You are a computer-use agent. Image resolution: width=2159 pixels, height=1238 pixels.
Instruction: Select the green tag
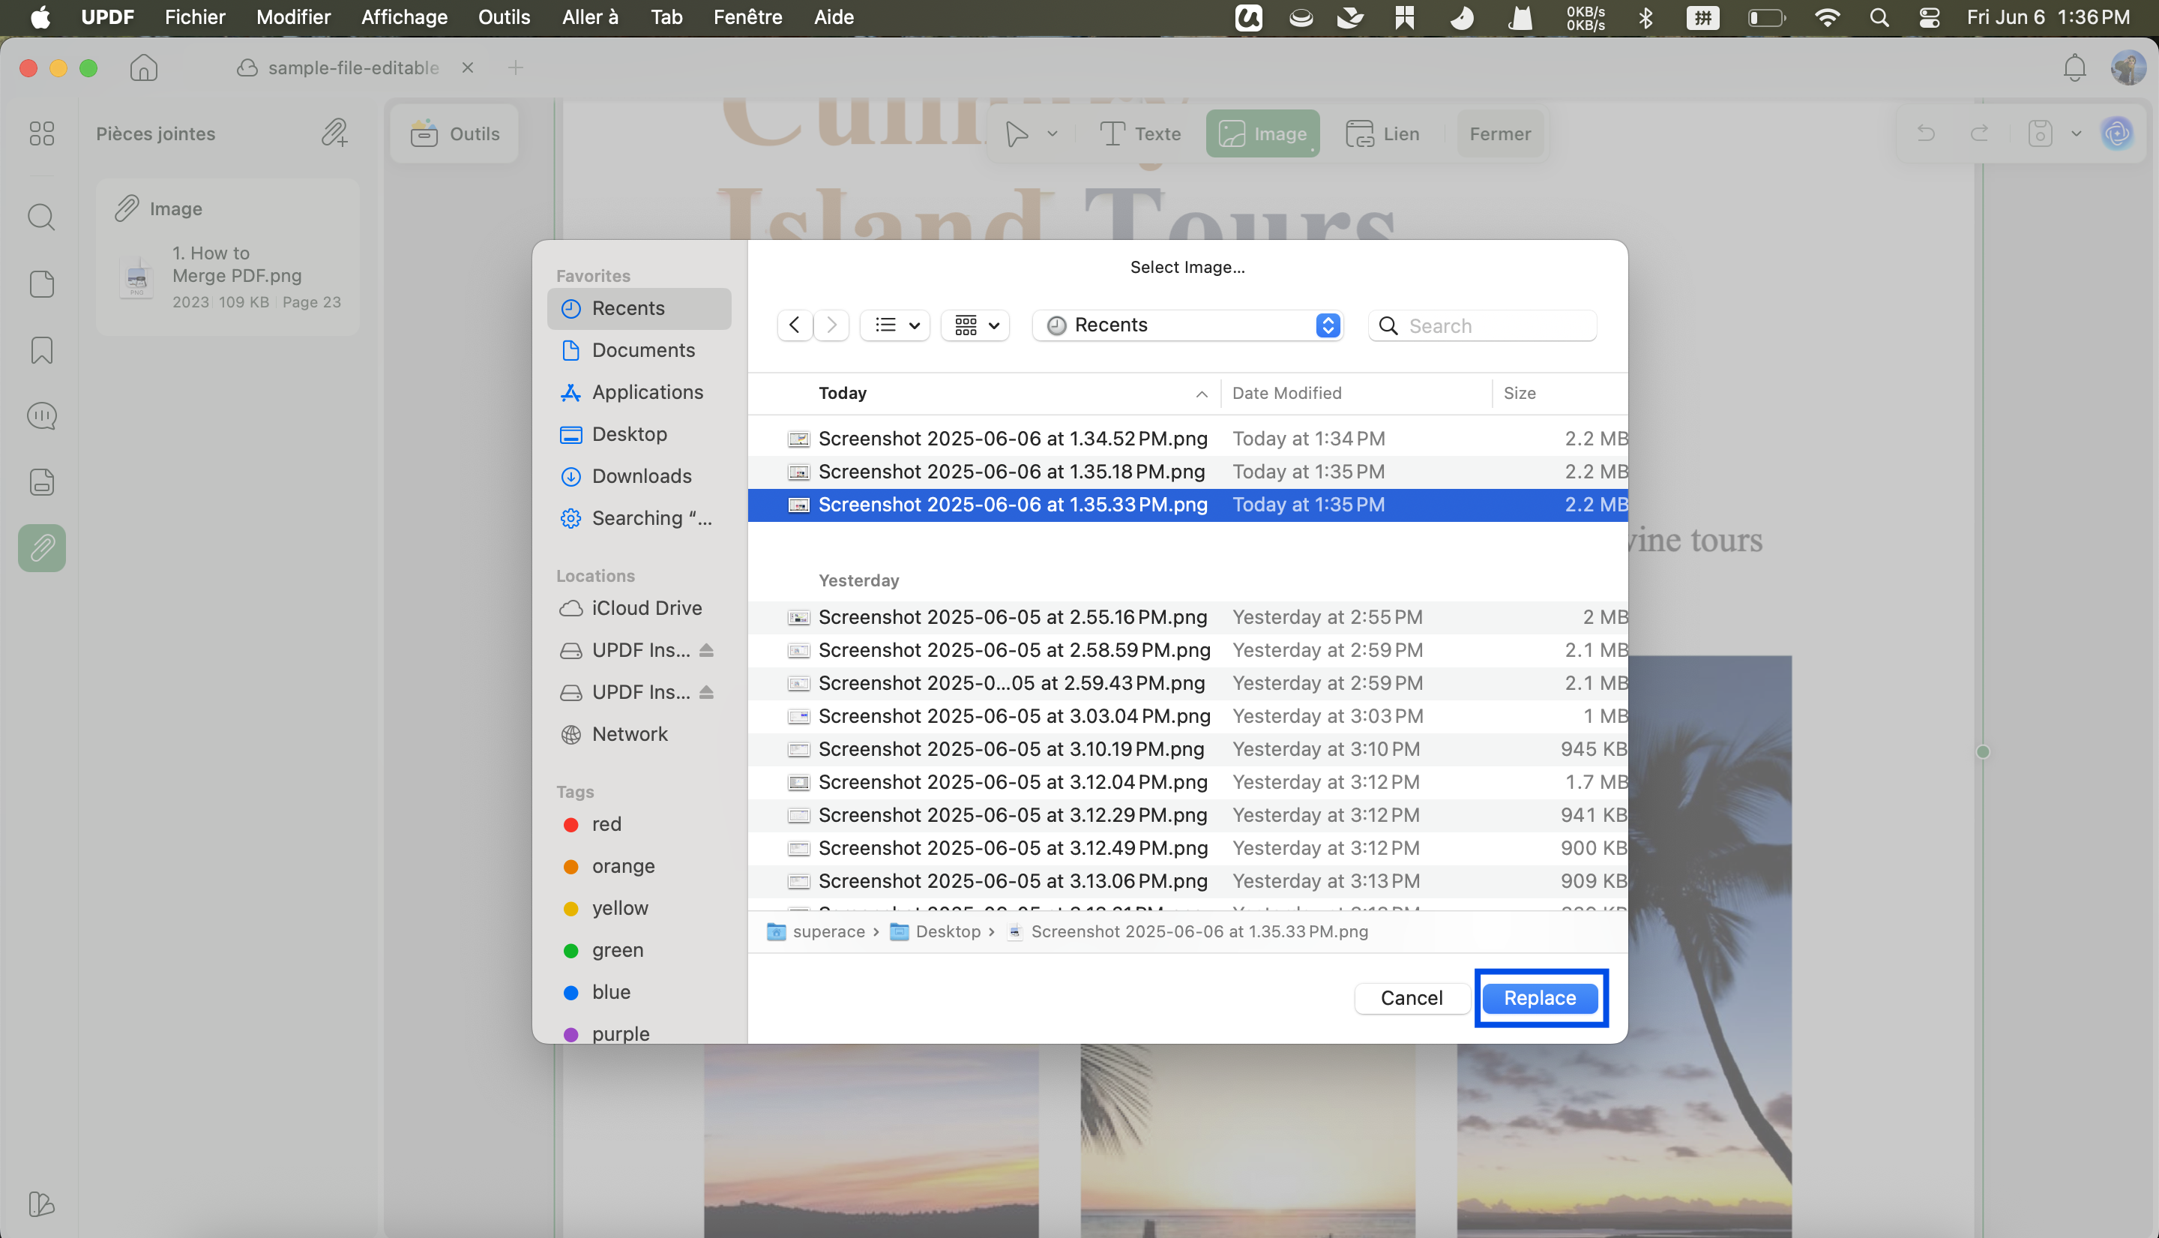point(639,950)
